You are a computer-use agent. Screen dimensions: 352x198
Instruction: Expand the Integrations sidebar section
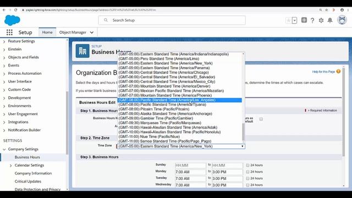(4, 122)
